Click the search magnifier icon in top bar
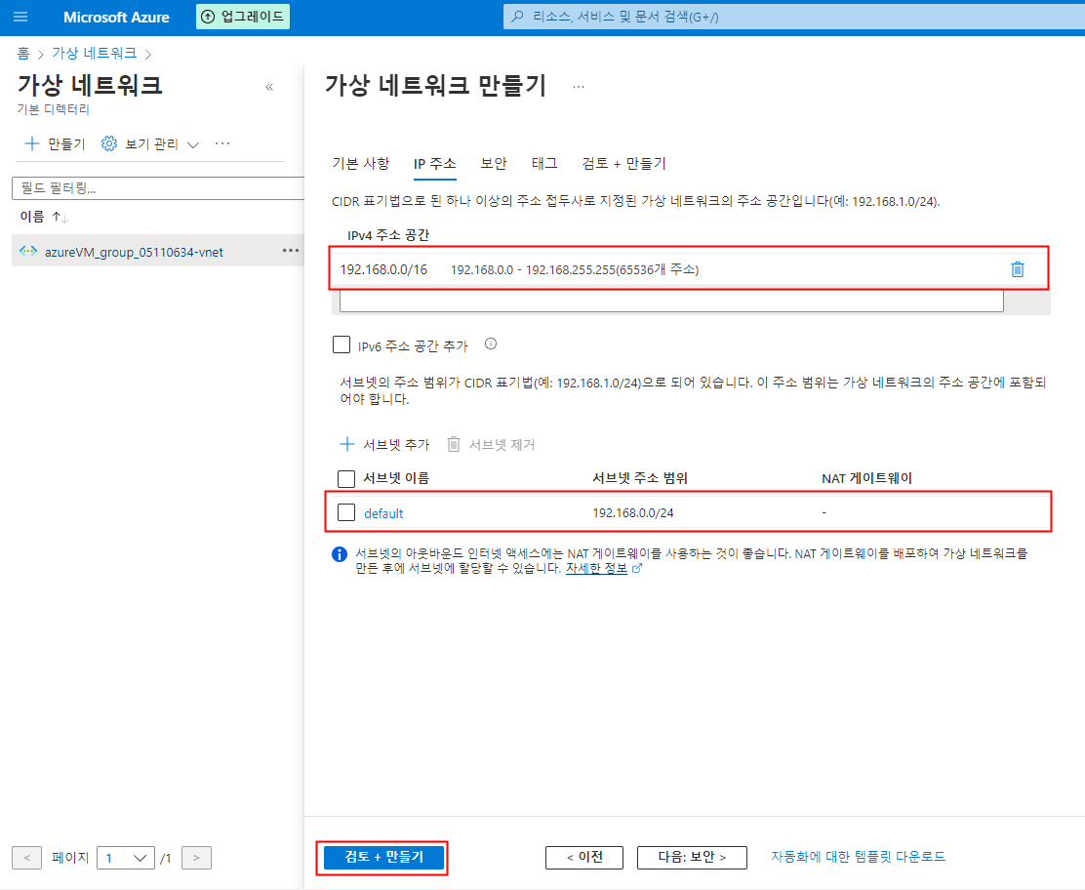The image size is (1085, 890). click(517, 17)
